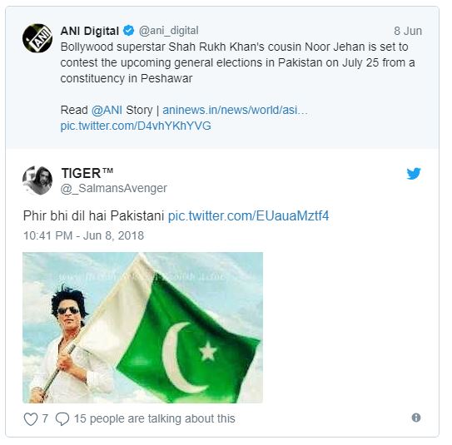Click the ANI Digital profile avatar
The width and height of the screenshot is (452, 445).
click(37, 38)
